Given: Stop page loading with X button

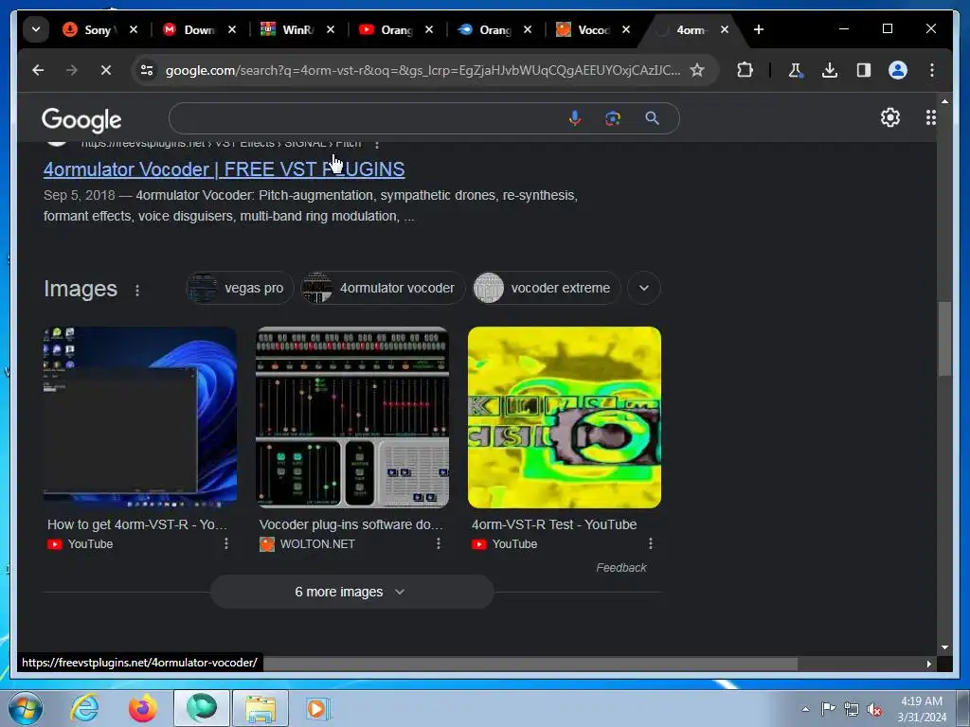Looking at the screenshot, I should coord(106,70).
